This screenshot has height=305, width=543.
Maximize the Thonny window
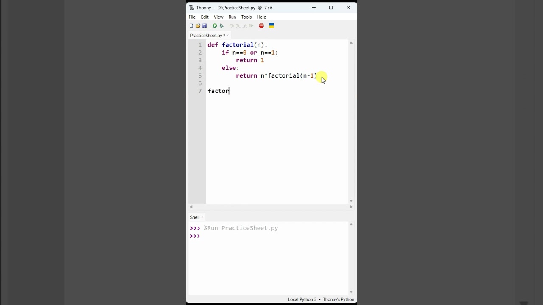(x=331, y=8)
